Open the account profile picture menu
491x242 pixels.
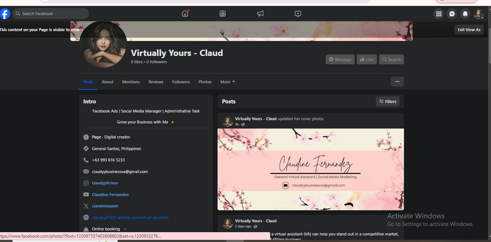click(x=478, y=14)
